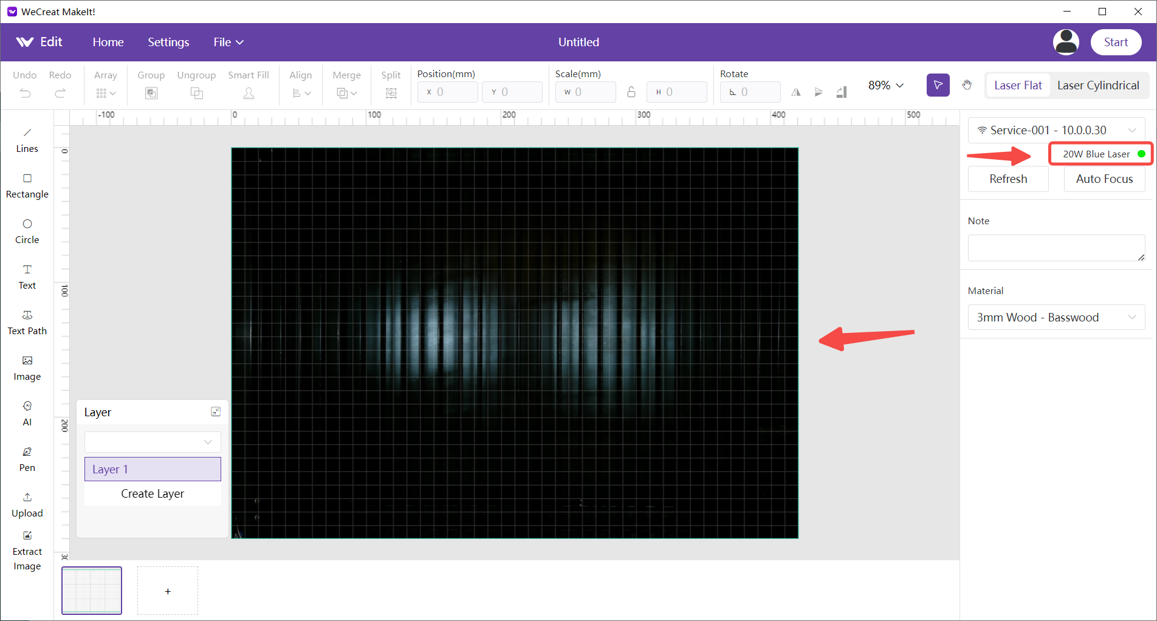Collapse the Layer panel via corner icon

[x=216, y=412]
